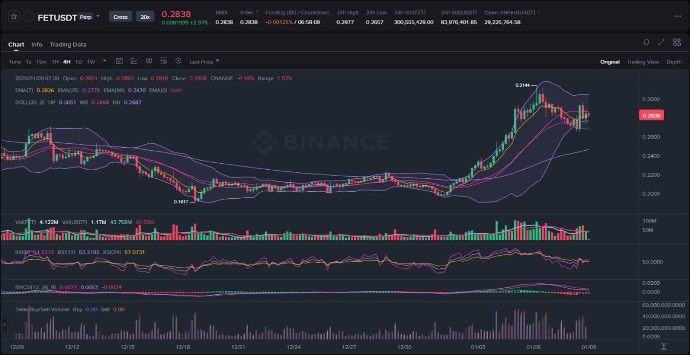Switch to the Info tab
Screen dimensions: 690x355
tap(37, 45)
